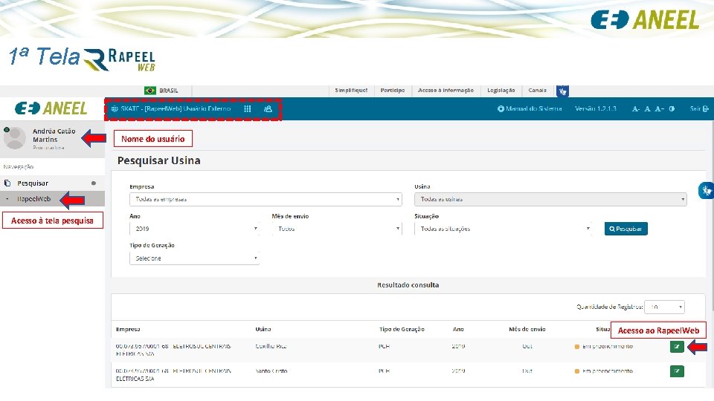Click SKATE - [RapeelWeb] Usuário Externo title

tap(176, 108)
